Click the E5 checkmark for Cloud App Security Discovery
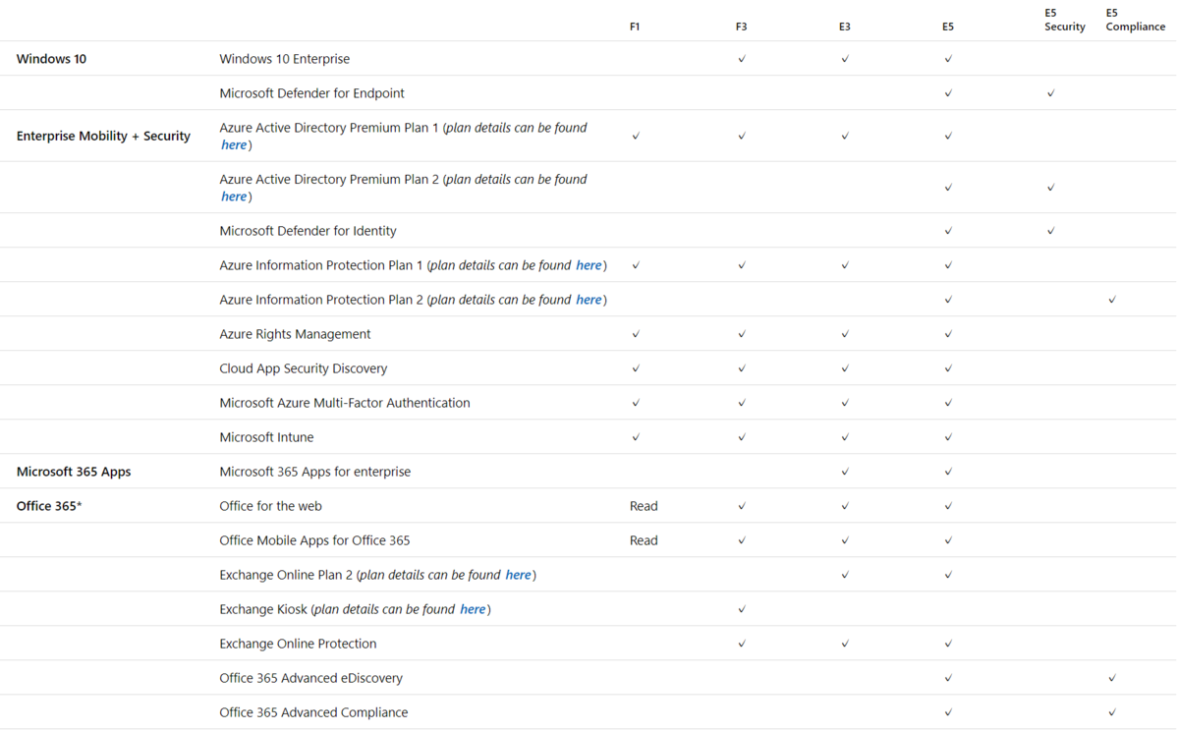 click(x=948, y=368)
